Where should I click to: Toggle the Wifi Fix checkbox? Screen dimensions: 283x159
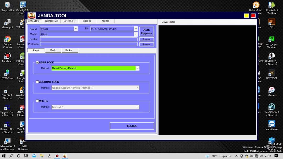pos(37,101)
